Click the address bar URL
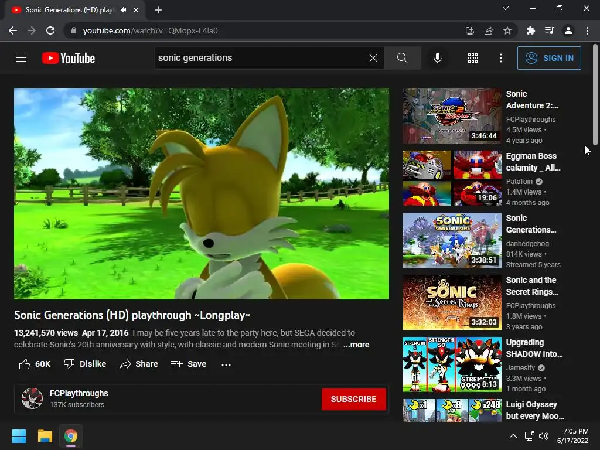This screenshot has width=600, height=450. [x=151, y=30]
